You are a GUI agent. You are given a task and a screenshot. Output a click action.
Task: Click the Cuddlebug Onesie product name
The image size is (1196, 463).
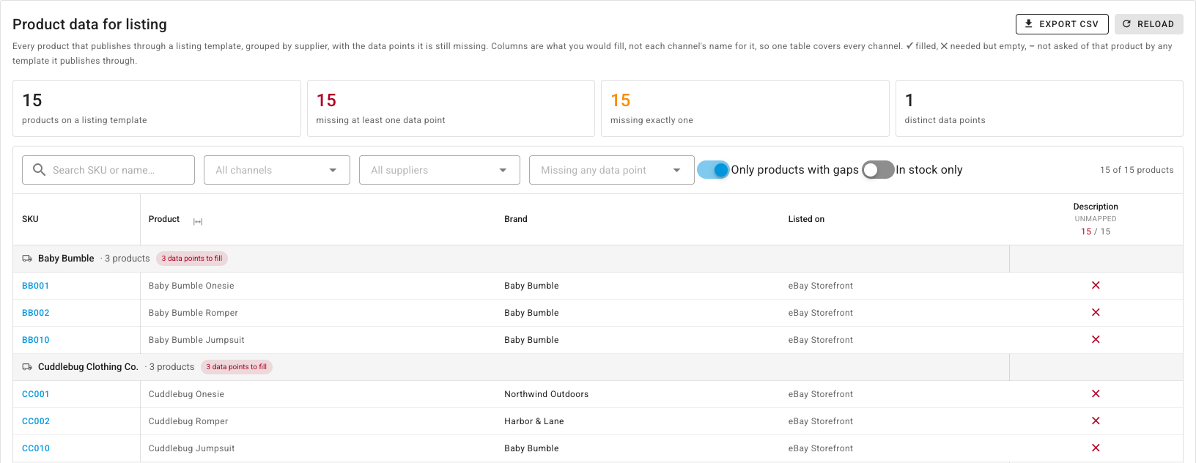(186, 394)
